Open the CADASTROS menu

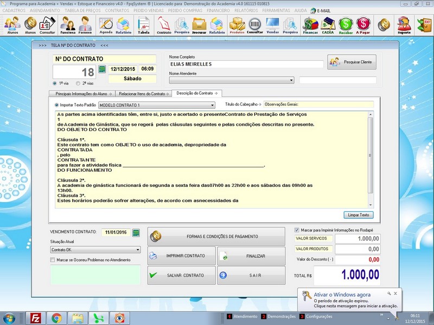pos(14,10)
